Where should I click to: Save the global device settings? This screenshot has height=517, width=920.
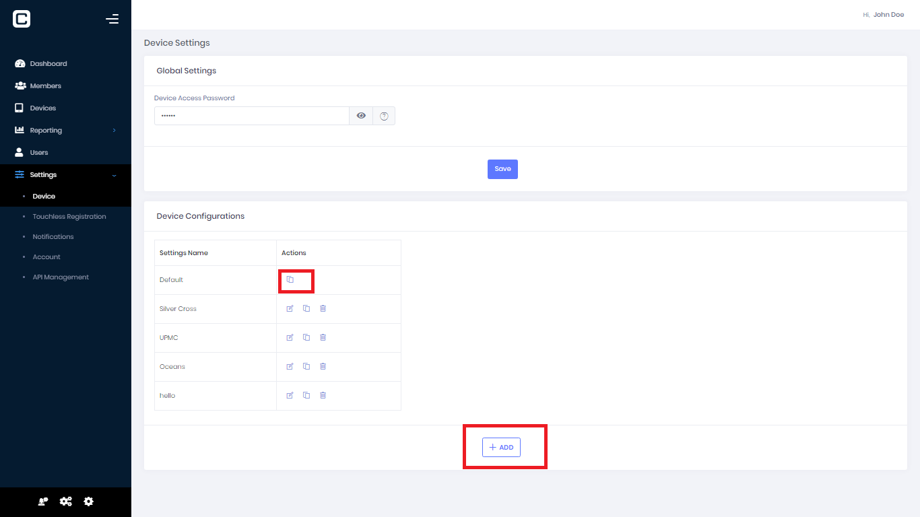click(502, 169)
